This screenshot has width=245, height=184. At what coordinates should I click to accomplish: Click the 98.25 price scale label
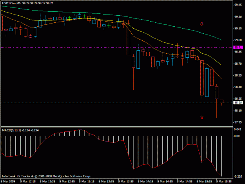click(x=238, y=98)
